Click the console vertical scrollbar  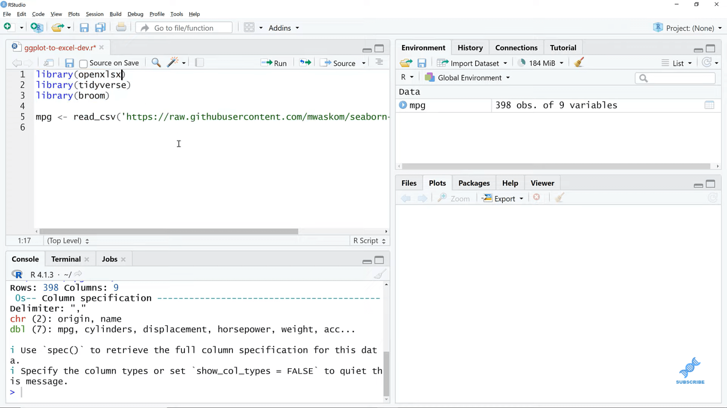point(386,374)
